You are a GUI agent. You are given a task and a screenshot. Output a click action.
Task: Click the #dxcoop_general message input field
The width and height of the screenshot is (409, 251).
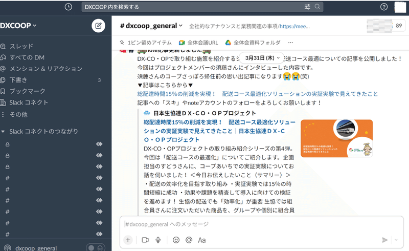pos(261,224)
